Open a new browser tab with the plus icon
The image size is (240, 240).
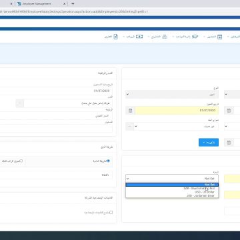(x=73, y=4)
